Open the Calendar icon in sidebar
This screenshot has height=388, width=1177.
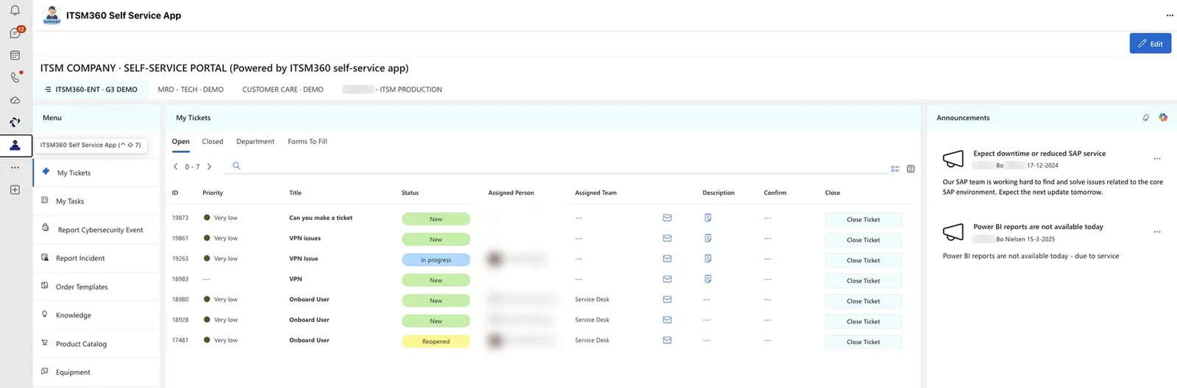pos(15,55)
